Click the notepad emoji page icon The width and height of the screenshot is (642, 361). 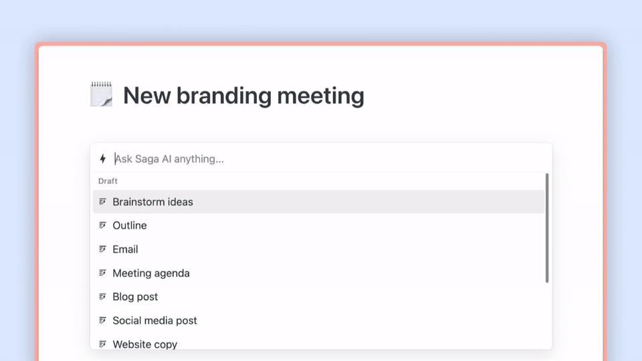pos(102,95)
